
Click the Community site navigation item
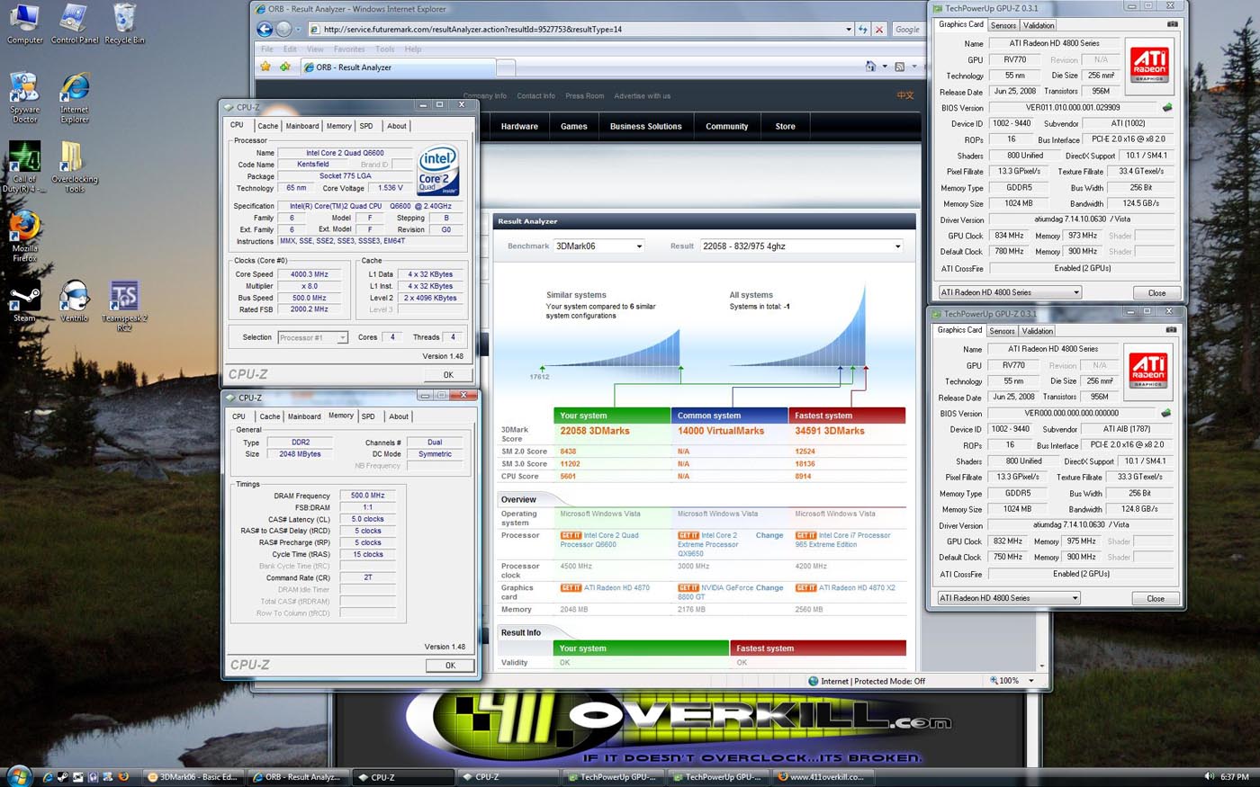click(726, 127)
